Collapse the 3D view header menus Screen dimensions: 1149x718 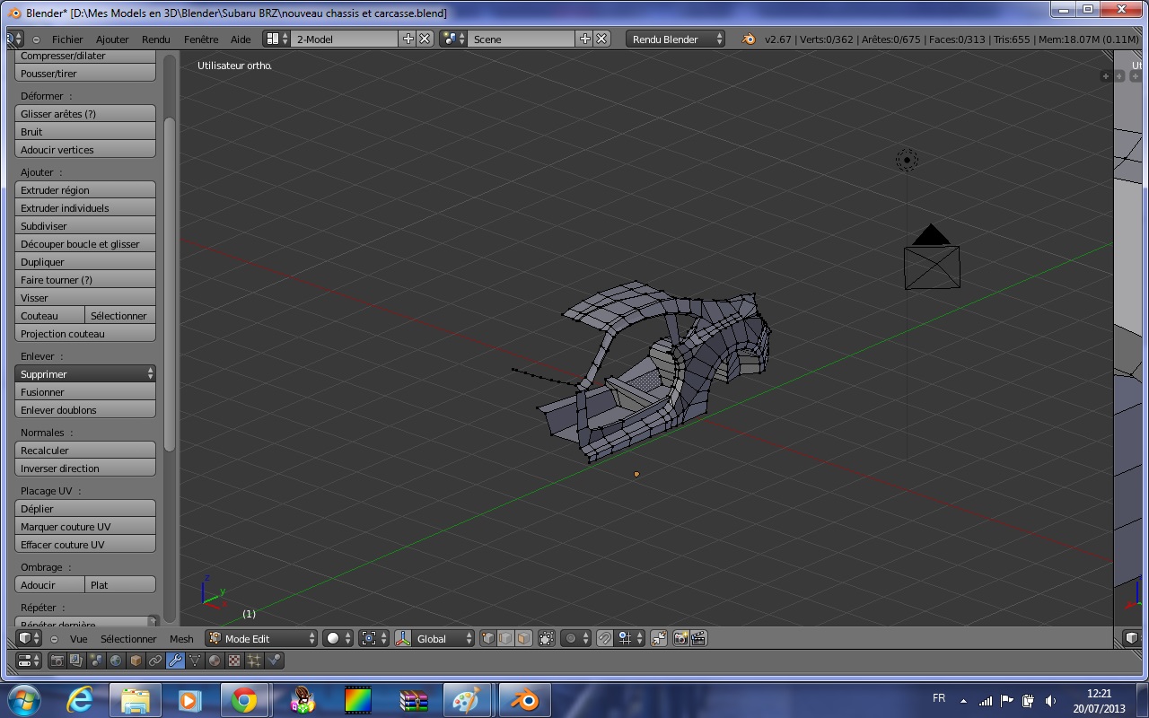[54, 639]
